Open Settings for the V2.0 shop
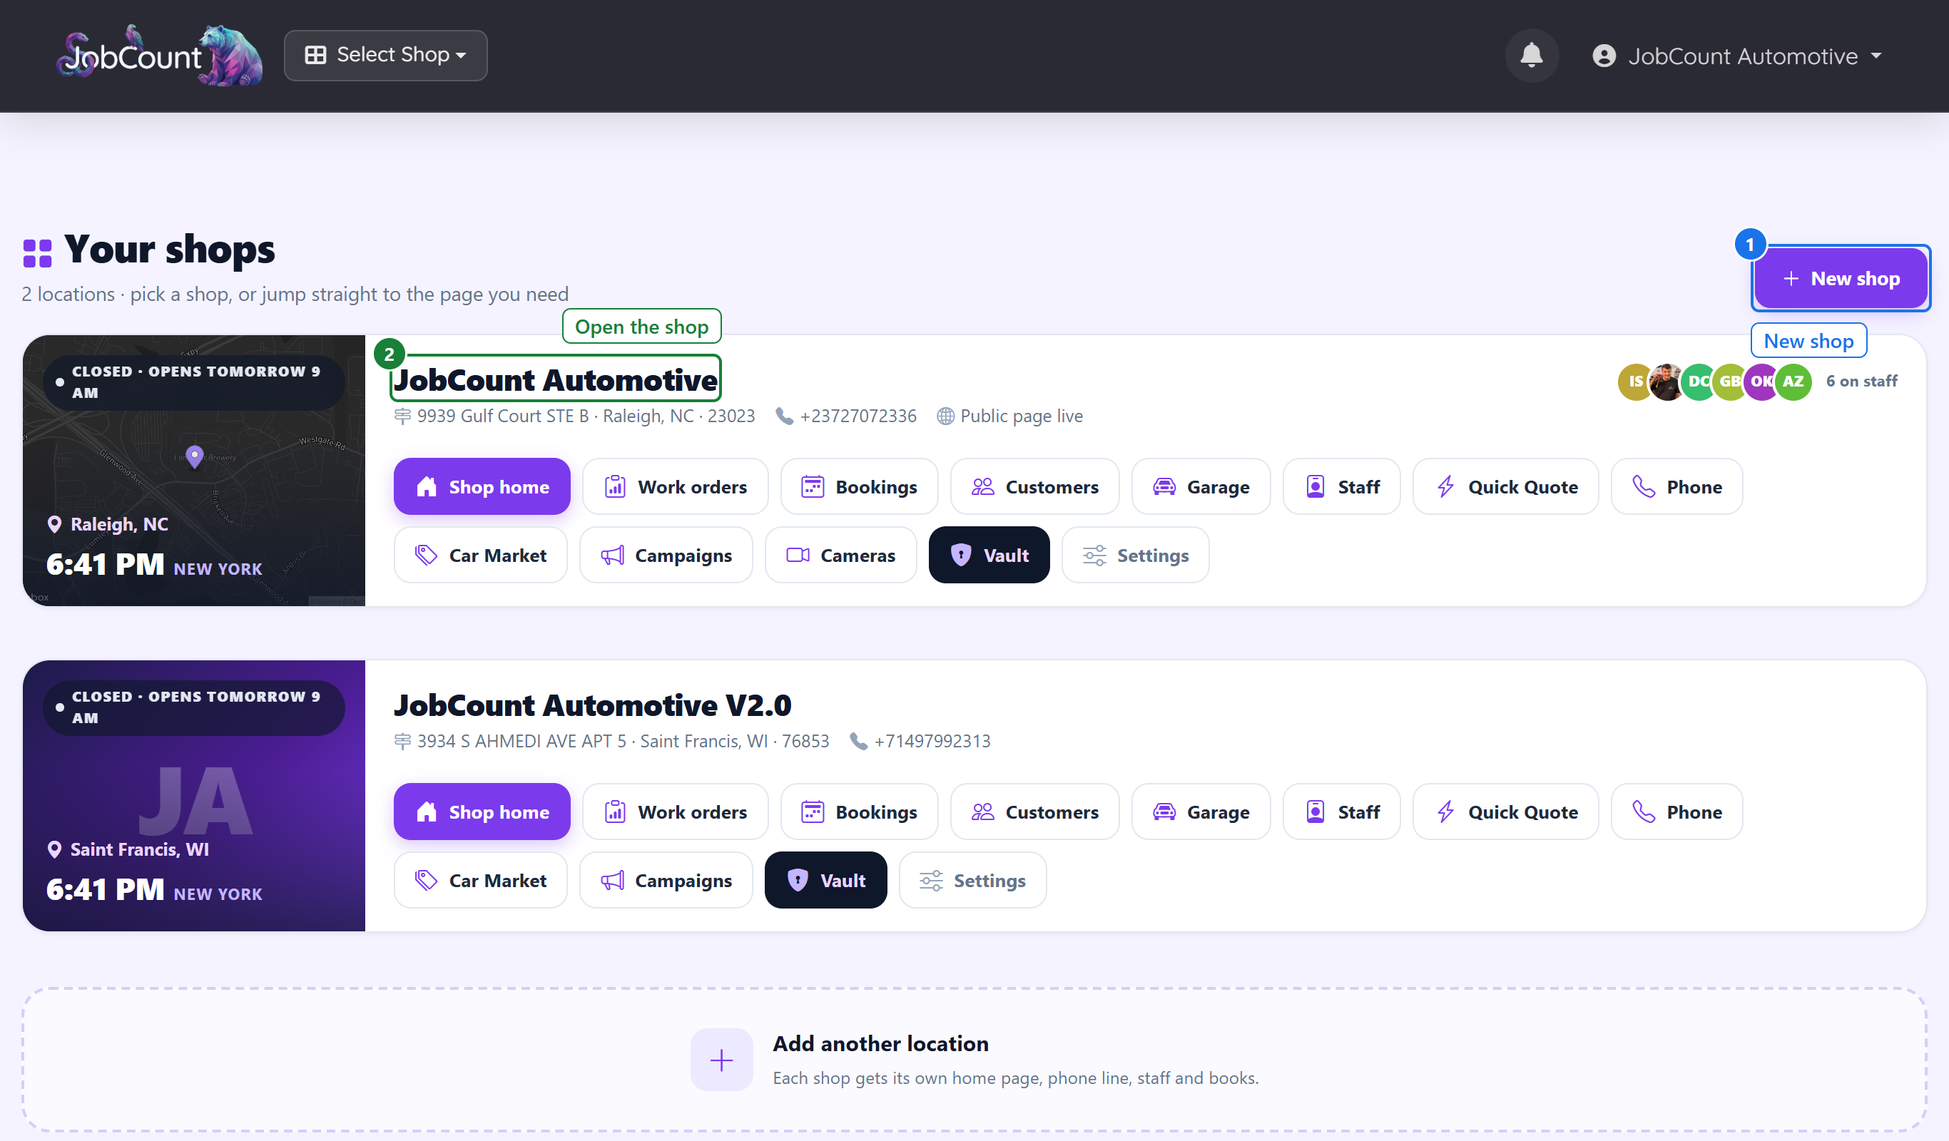The width and height of the screenshot is (1949, 1141). (972, 880)
